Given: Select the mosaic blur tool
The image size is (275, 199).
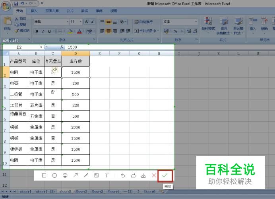Looking at the screenshot, I should 97,175.
